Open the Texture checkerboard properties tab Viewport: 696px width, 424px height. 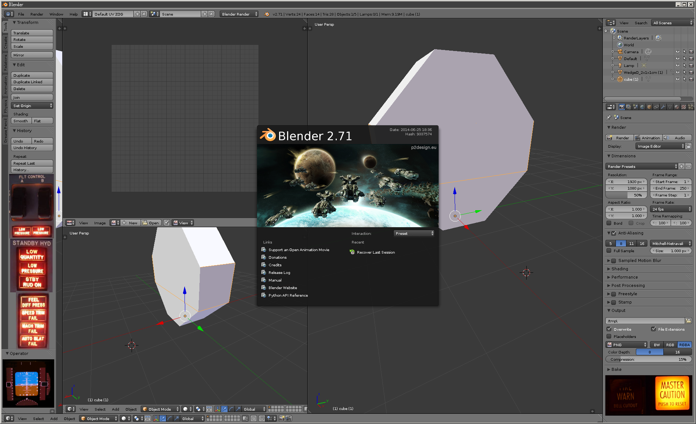point(684,107)
